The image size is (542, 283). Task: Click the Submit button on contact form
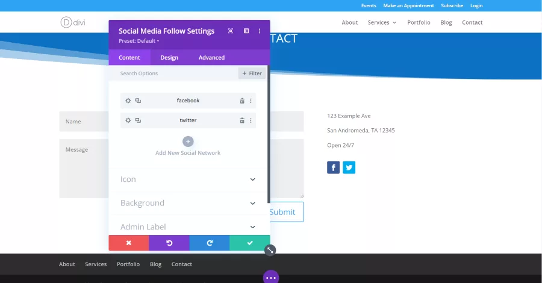click(x=287, y=212)
